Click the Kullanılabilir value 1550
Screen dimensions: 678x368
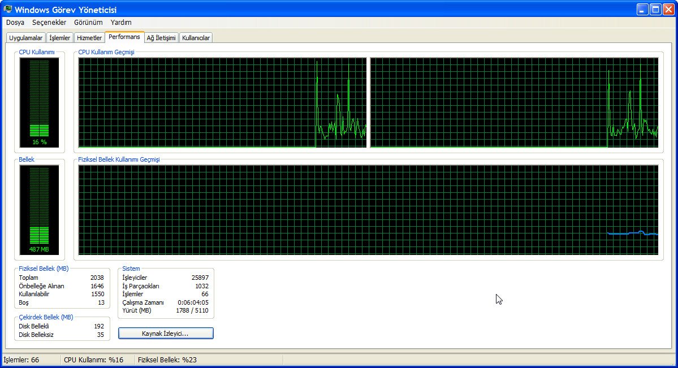point(97,294)
